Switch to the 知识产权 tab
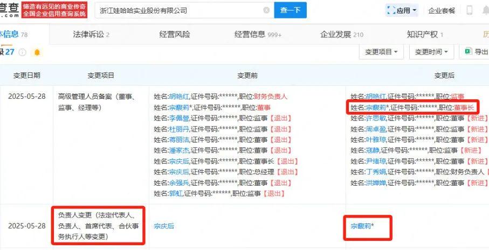This screenshot has width=489, height=250. coord(425,35)
